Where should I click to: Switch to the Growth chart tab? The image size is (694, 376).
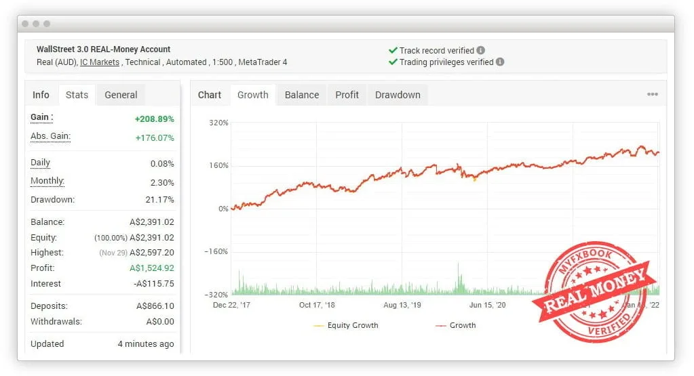(x=252, y=95)
